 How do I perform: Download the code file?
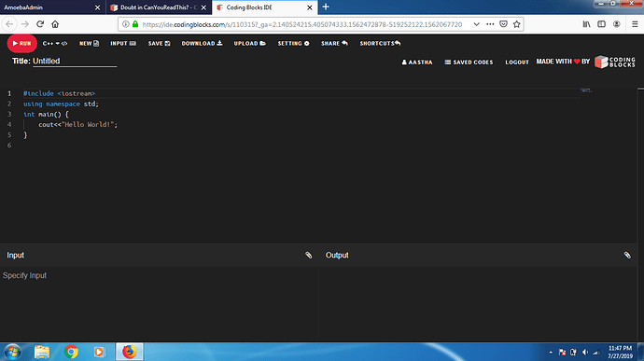202,43
